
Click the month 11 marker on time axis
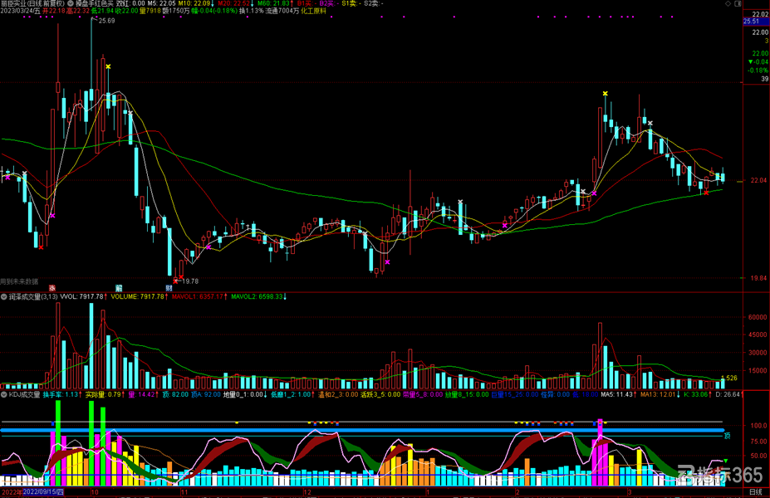pyautogui.click(x=184, y=491)
